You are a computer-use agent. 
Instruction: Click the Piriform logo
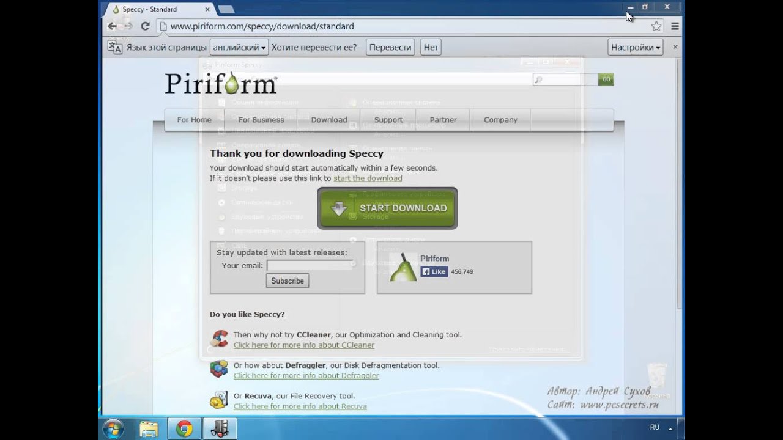click(x=221, y=83)
